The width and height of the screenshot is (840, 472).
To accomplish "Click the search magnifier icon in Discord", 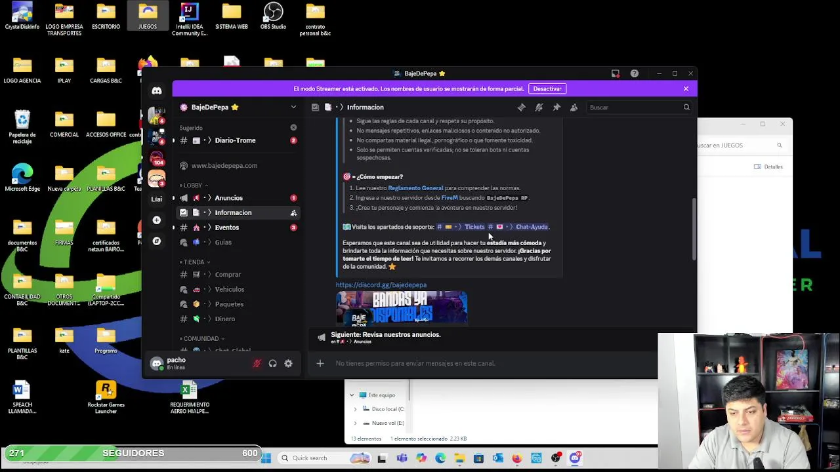I will 686,108.
